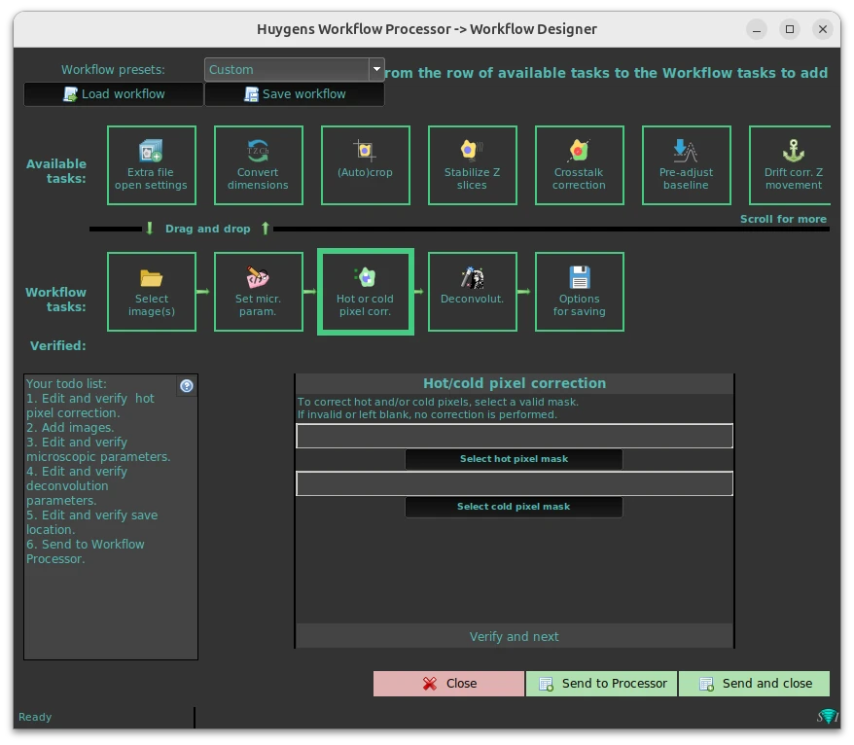Click todo item '6. Send to Workflow Processor.'
The width and height of the screenshot is (854, 745).
pyautogui.click(x=86, y=551)
